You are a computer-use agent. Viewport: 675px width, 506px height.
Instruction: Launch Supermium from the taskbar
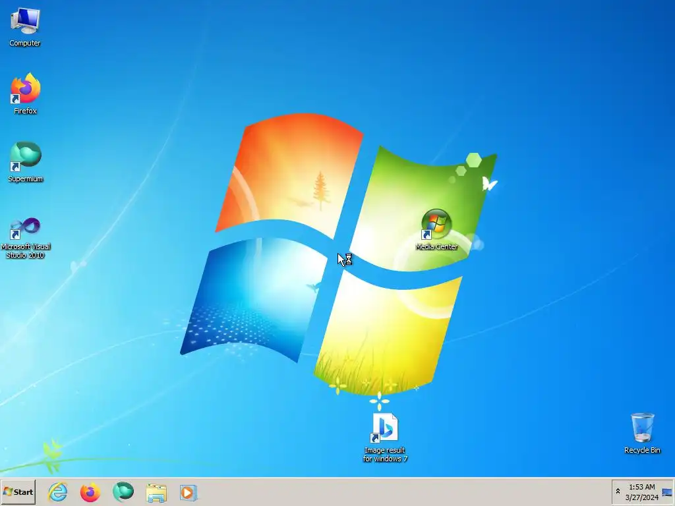pyautogui.click(x=123, y=492)
